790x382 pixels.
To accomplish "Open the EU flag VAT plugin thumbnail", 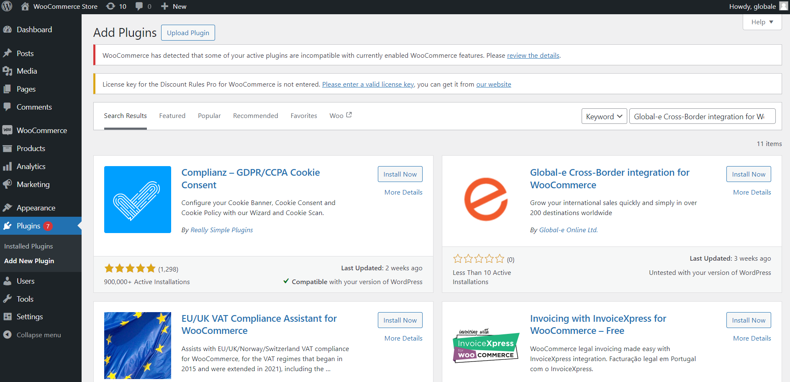I will (138, 346).
